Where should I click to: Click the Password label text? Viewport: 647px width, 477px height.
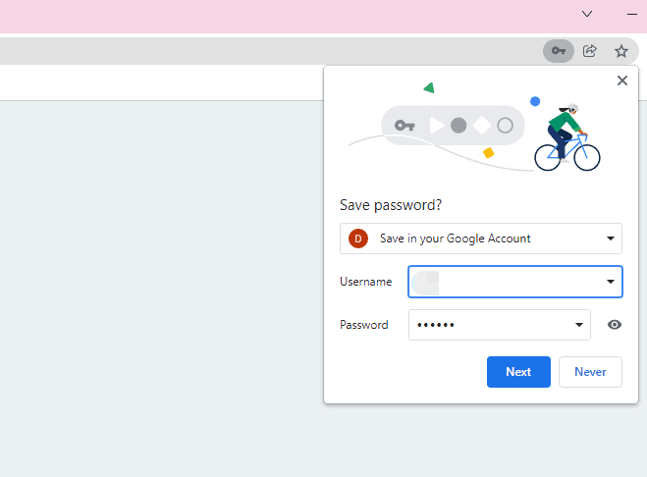pyautogui.click(x=363, y=325)
